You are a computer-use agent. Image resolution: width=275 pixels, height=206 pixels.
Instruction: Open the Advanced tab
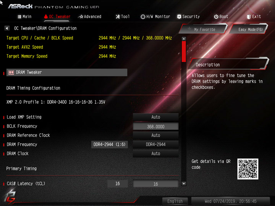90,17
